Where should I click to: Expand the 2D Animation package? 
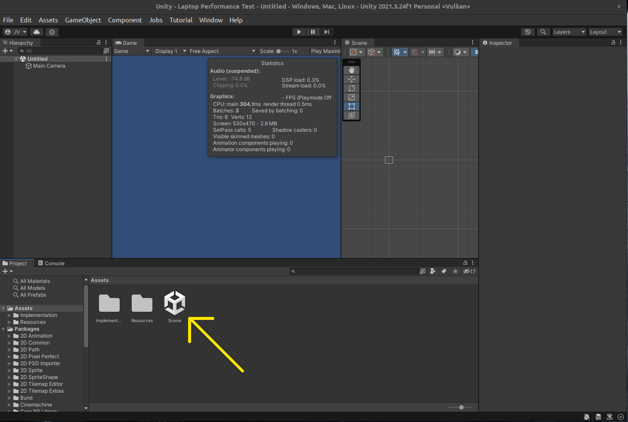point(9,336)
